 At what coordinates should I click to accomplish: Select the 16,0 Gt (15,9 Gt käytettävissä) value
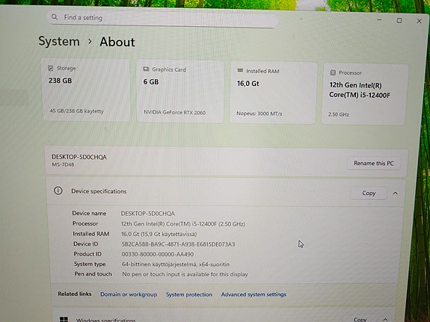click(159, 234)
